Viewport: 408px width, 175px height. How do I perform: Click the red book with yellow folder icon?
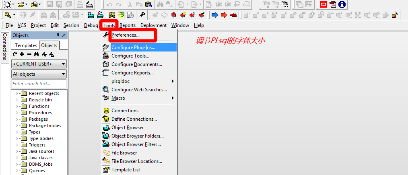(183, 15)
